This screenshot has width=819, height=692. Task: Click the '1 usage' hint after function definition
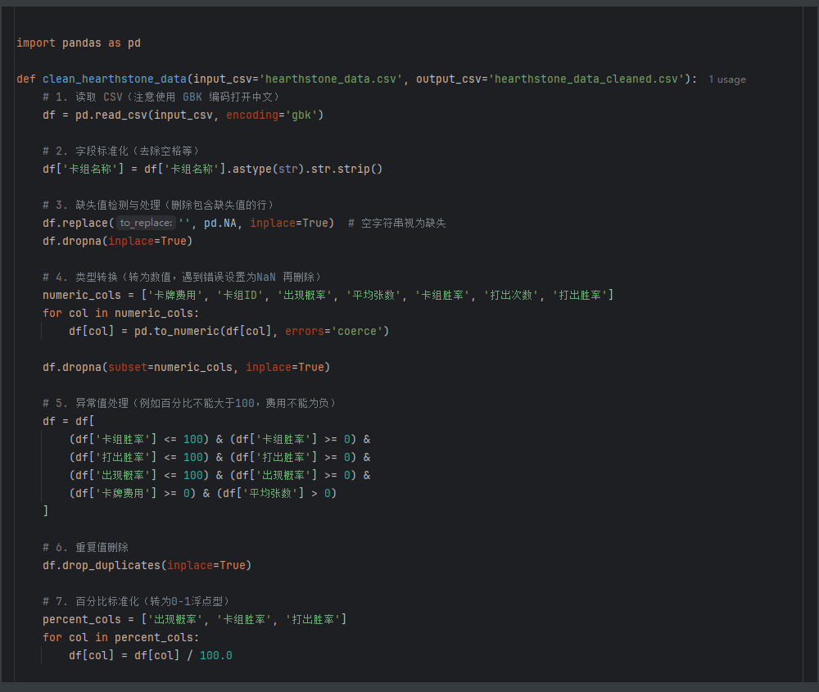tap(726, 79)
